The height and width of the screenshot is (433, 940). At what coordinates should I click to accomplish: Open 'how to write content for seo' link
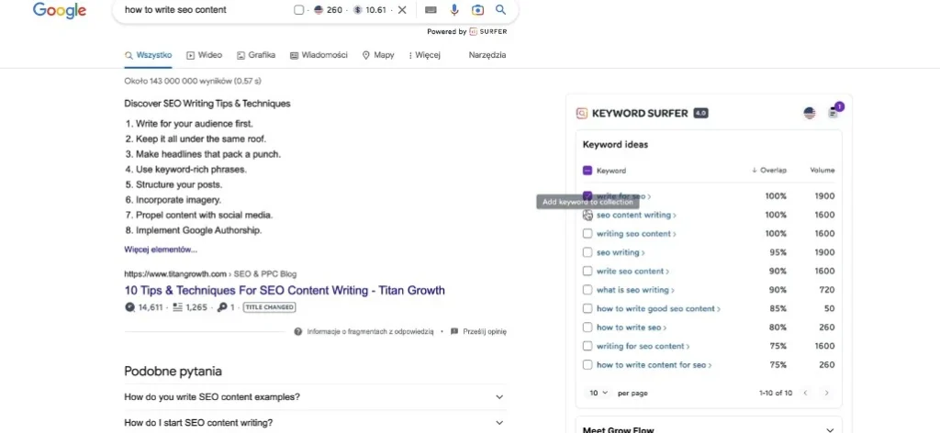[x=652, y=365]
